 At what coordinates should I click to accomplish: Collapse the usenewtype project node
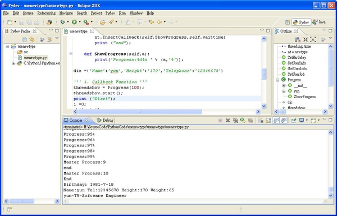pyautogui.click(x=7, y=47)
